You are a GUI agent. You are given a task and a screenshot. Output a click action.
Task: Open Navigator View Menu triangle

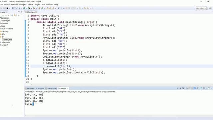(22, 15)
